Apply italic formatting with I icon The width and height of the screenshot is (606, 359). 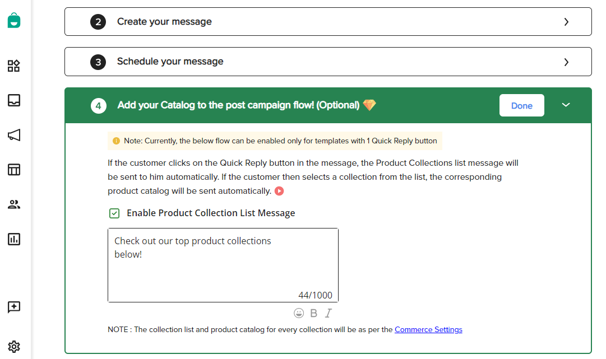[x=328, y=313]
